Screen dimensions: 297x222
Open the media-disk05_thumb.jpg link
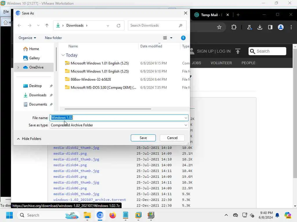(x=76, y=183)
